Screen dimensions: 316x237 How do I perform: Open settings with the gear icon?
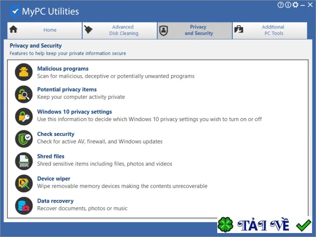[x=295, y=5]
